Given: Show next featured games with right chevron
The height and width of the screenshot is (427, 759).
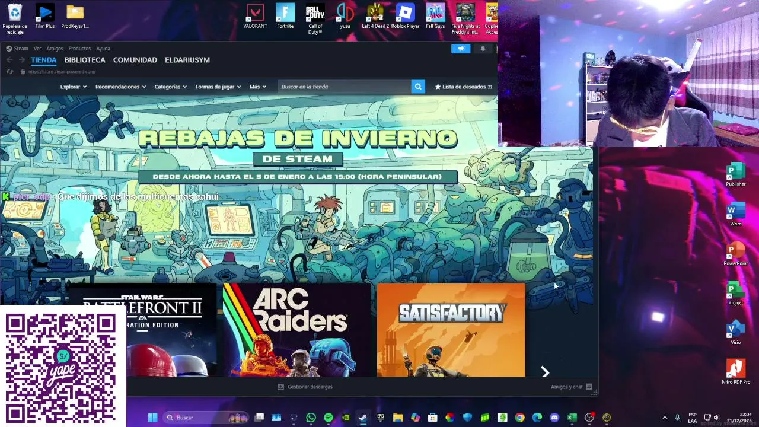Looking at the screenshot, I should [545, 372].
